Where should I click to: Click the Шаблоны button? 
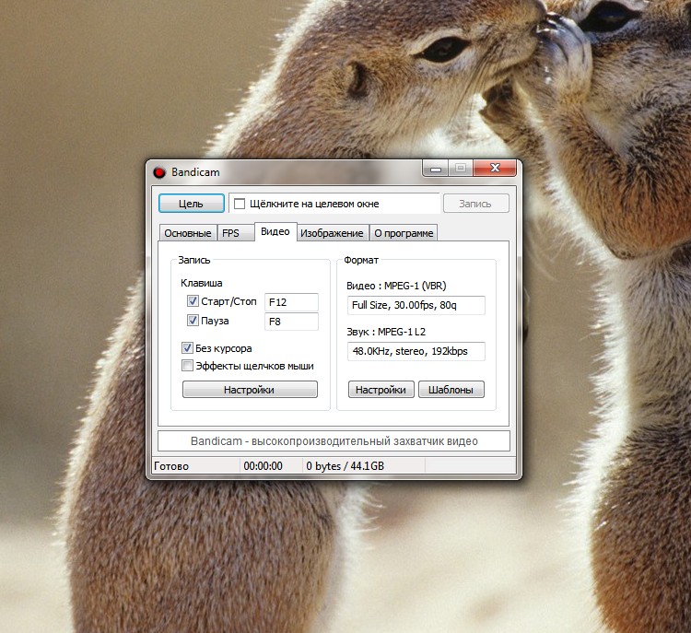[x=451, y=390]
